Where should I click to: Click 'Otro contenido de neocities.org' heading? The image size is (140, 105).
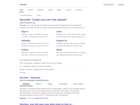tap(30, 60)
